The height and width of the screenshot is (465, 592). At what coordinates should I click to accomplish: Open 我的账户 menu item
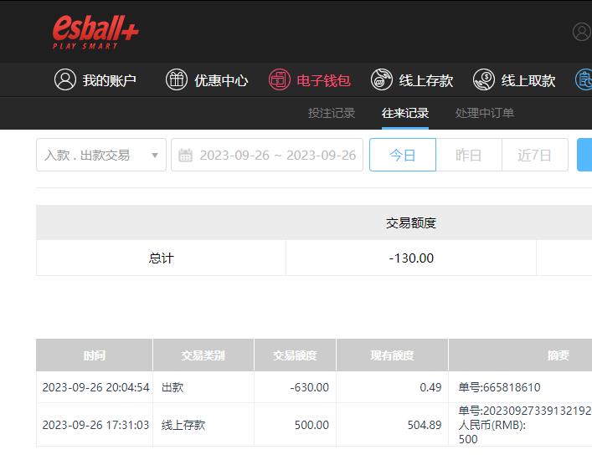click(x=95, y=80)
